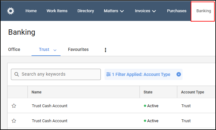Toggle star on second Trust Cash Account
216x130 pixels.
(14, 121)
